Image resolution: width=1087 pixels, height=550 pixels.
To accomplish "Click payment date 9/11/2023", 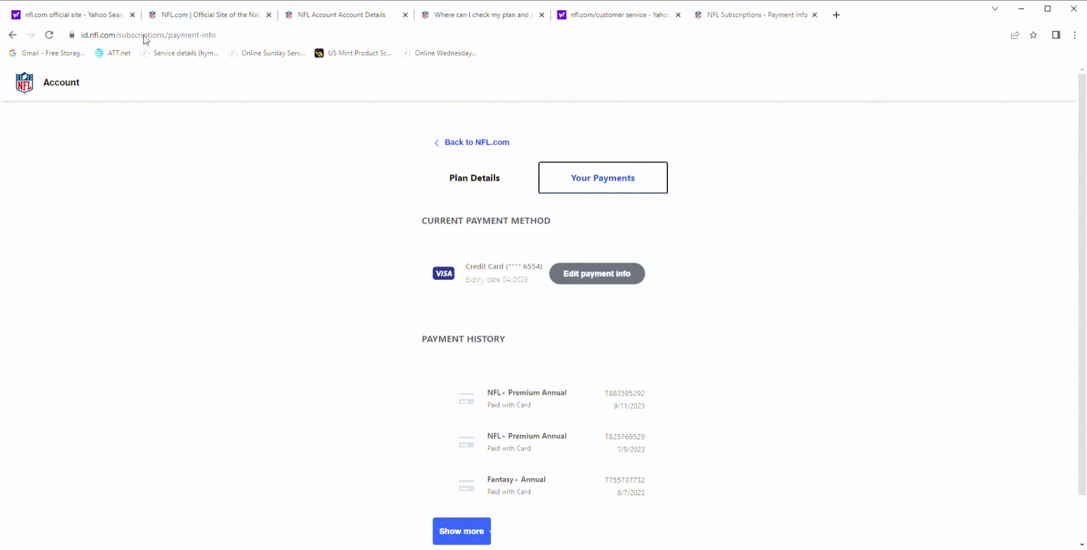I will tap(629, 406).
